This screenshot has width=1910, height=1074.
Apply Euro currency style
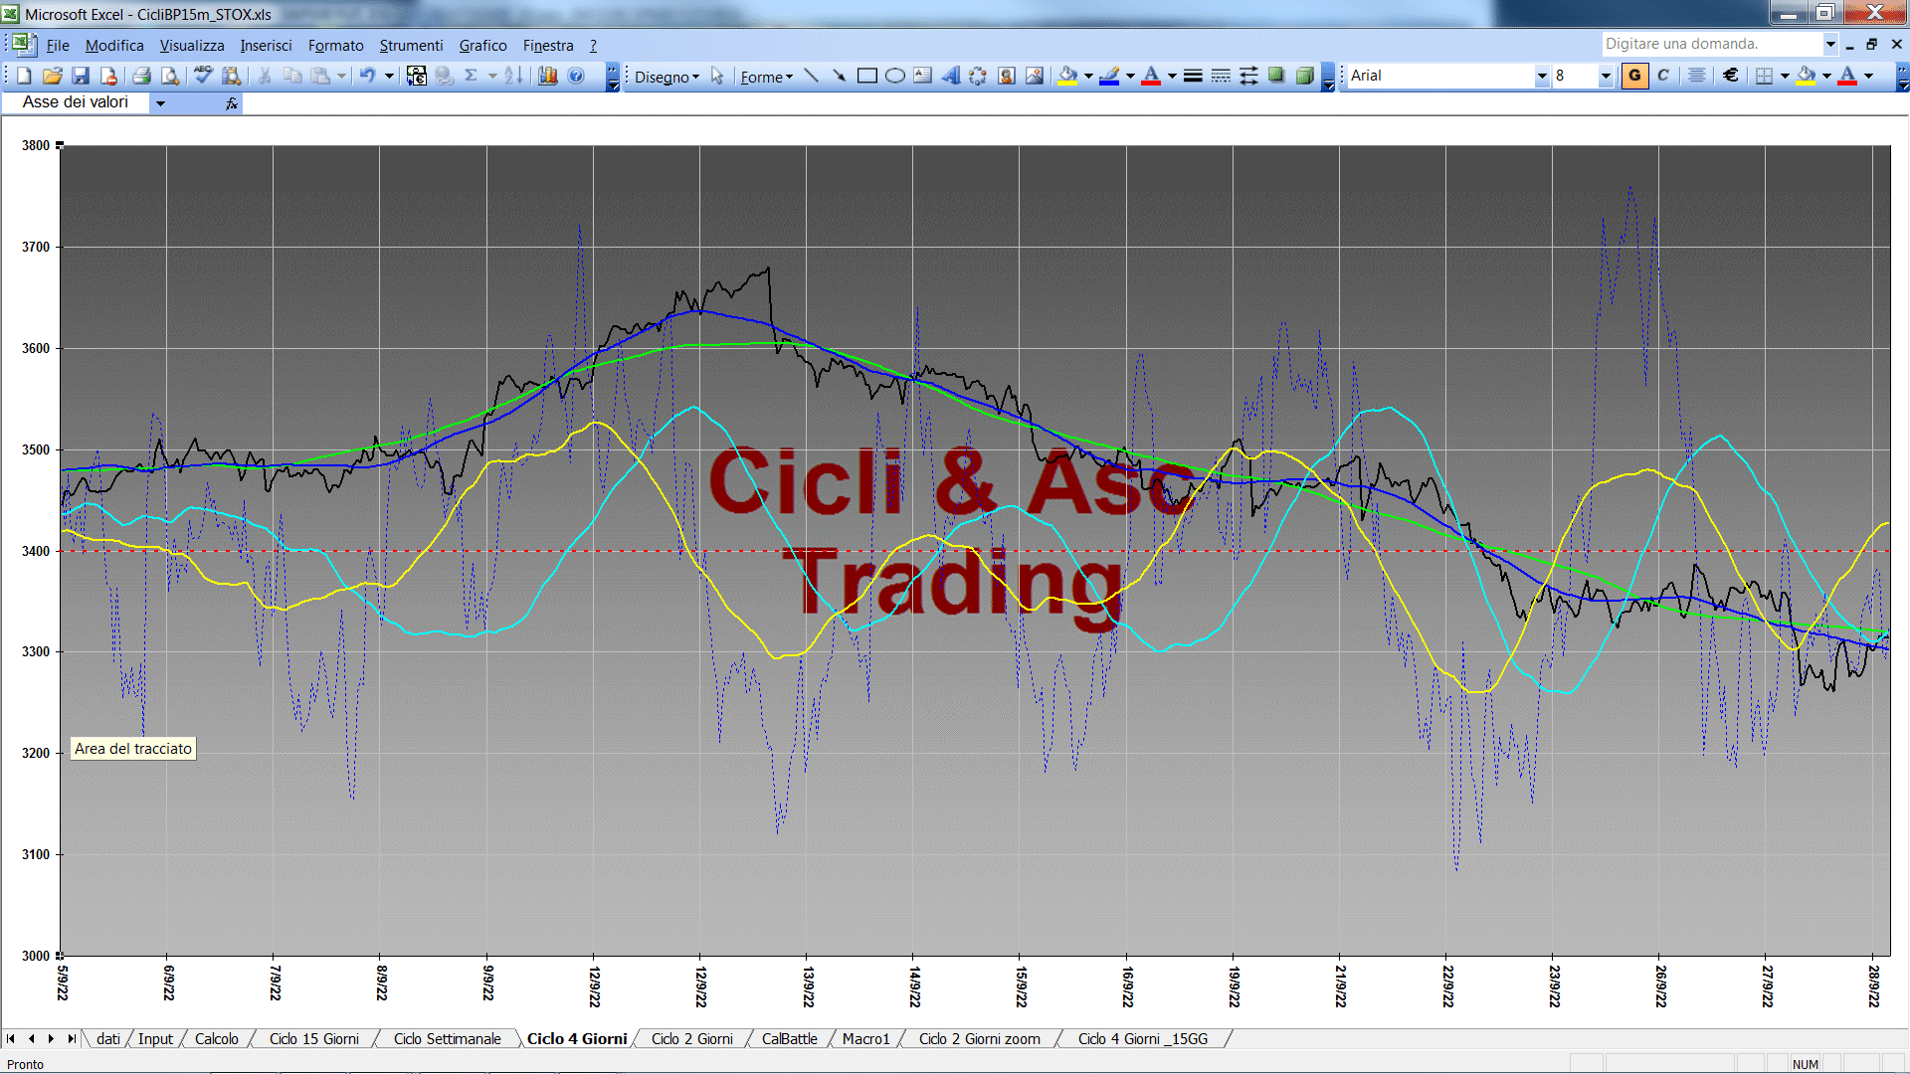coord(1731,76)
